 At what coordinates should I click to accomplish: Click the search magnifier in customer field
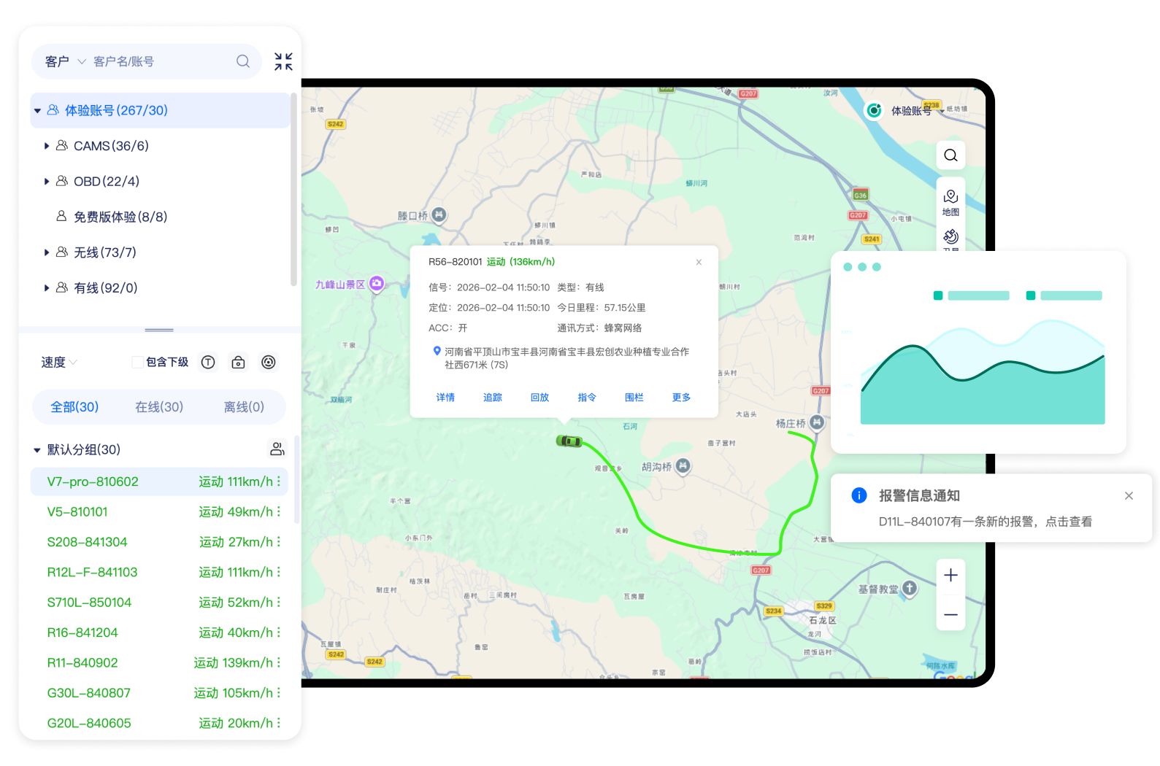tap(243, 61)
